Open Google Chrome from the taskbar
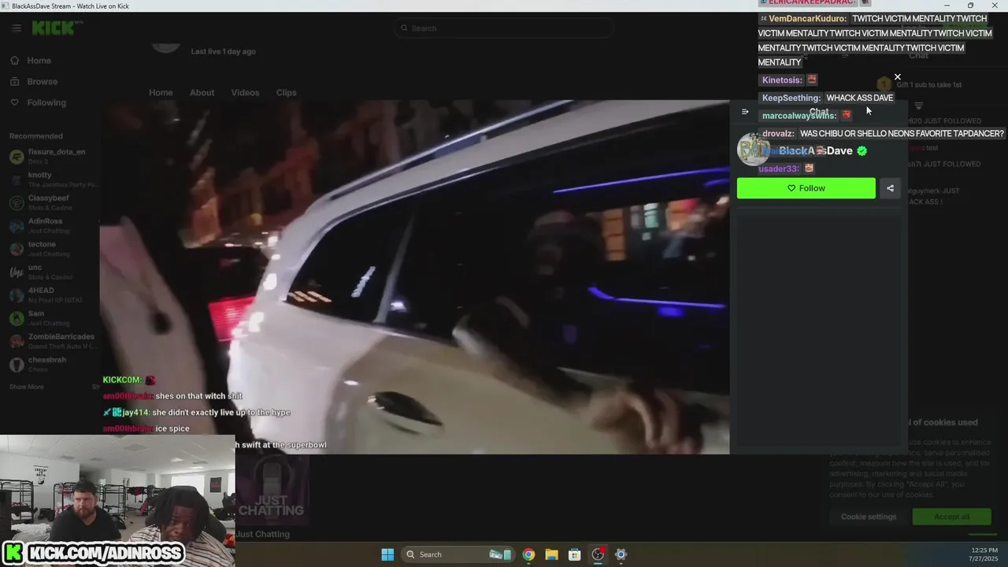This screenshot has height=567, width=1008. [x=528, y=554]
